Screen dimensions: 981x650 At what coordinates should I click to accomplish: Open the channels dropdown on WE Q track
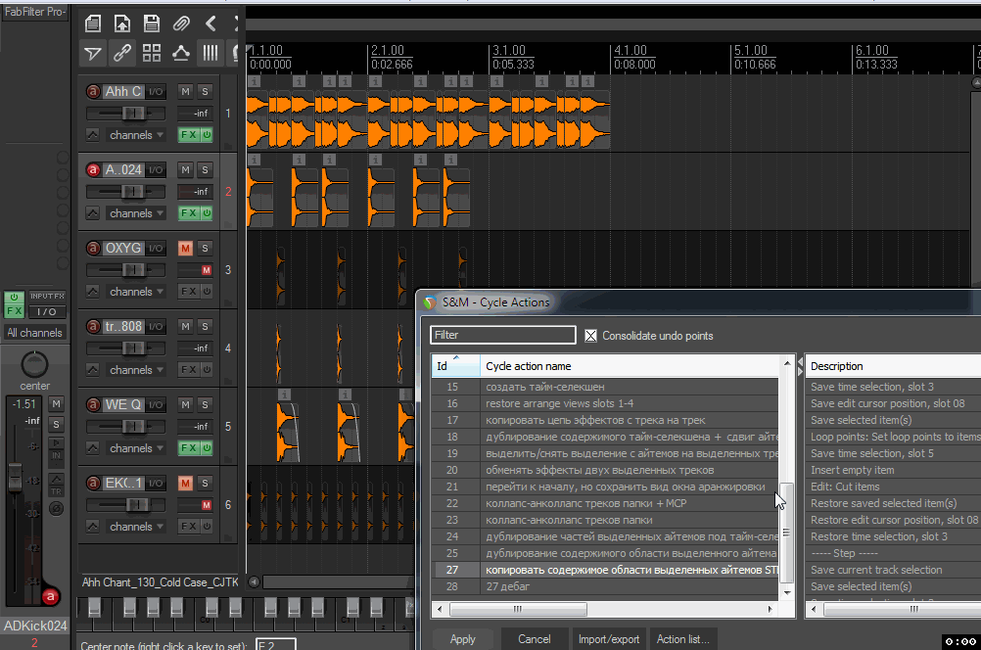point(130,448)
